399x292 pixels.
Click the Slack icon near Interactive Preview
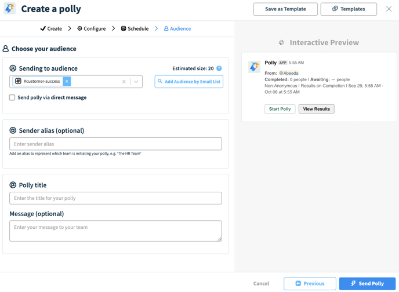click(x=281, y=42)
